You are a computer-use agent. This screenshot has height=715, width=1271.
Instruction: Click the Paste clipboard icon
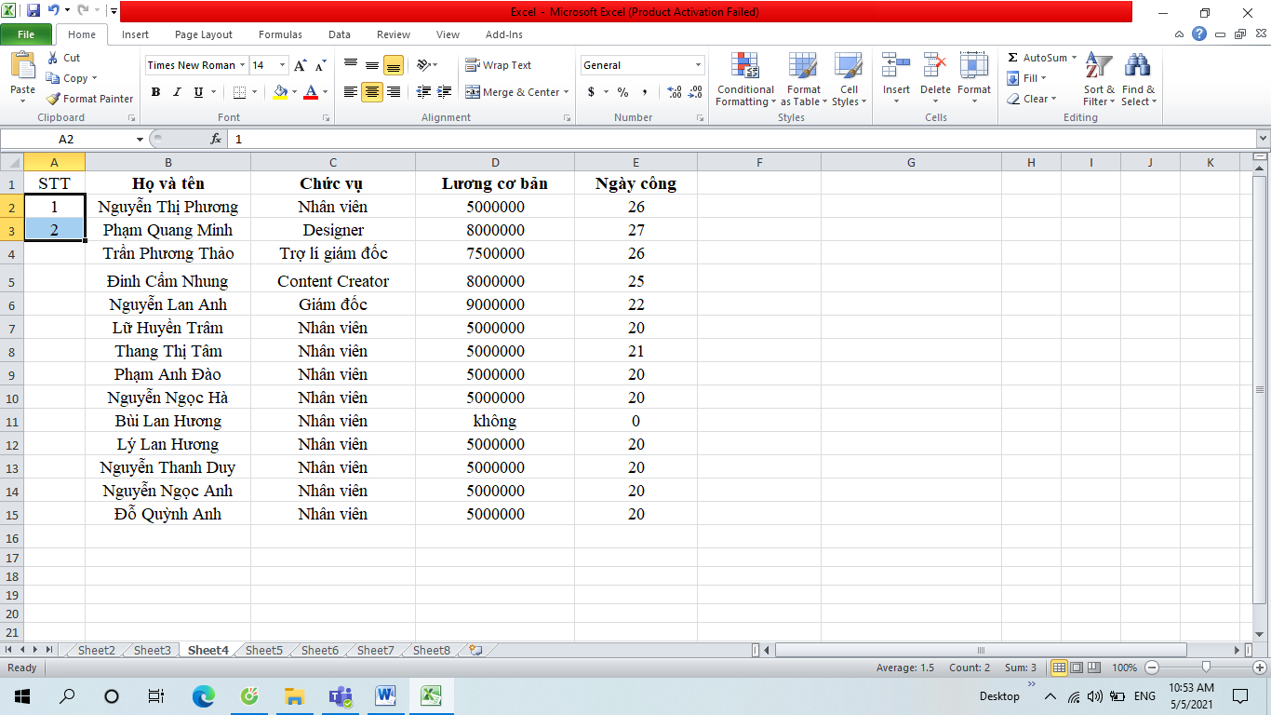tap(22, 66)
